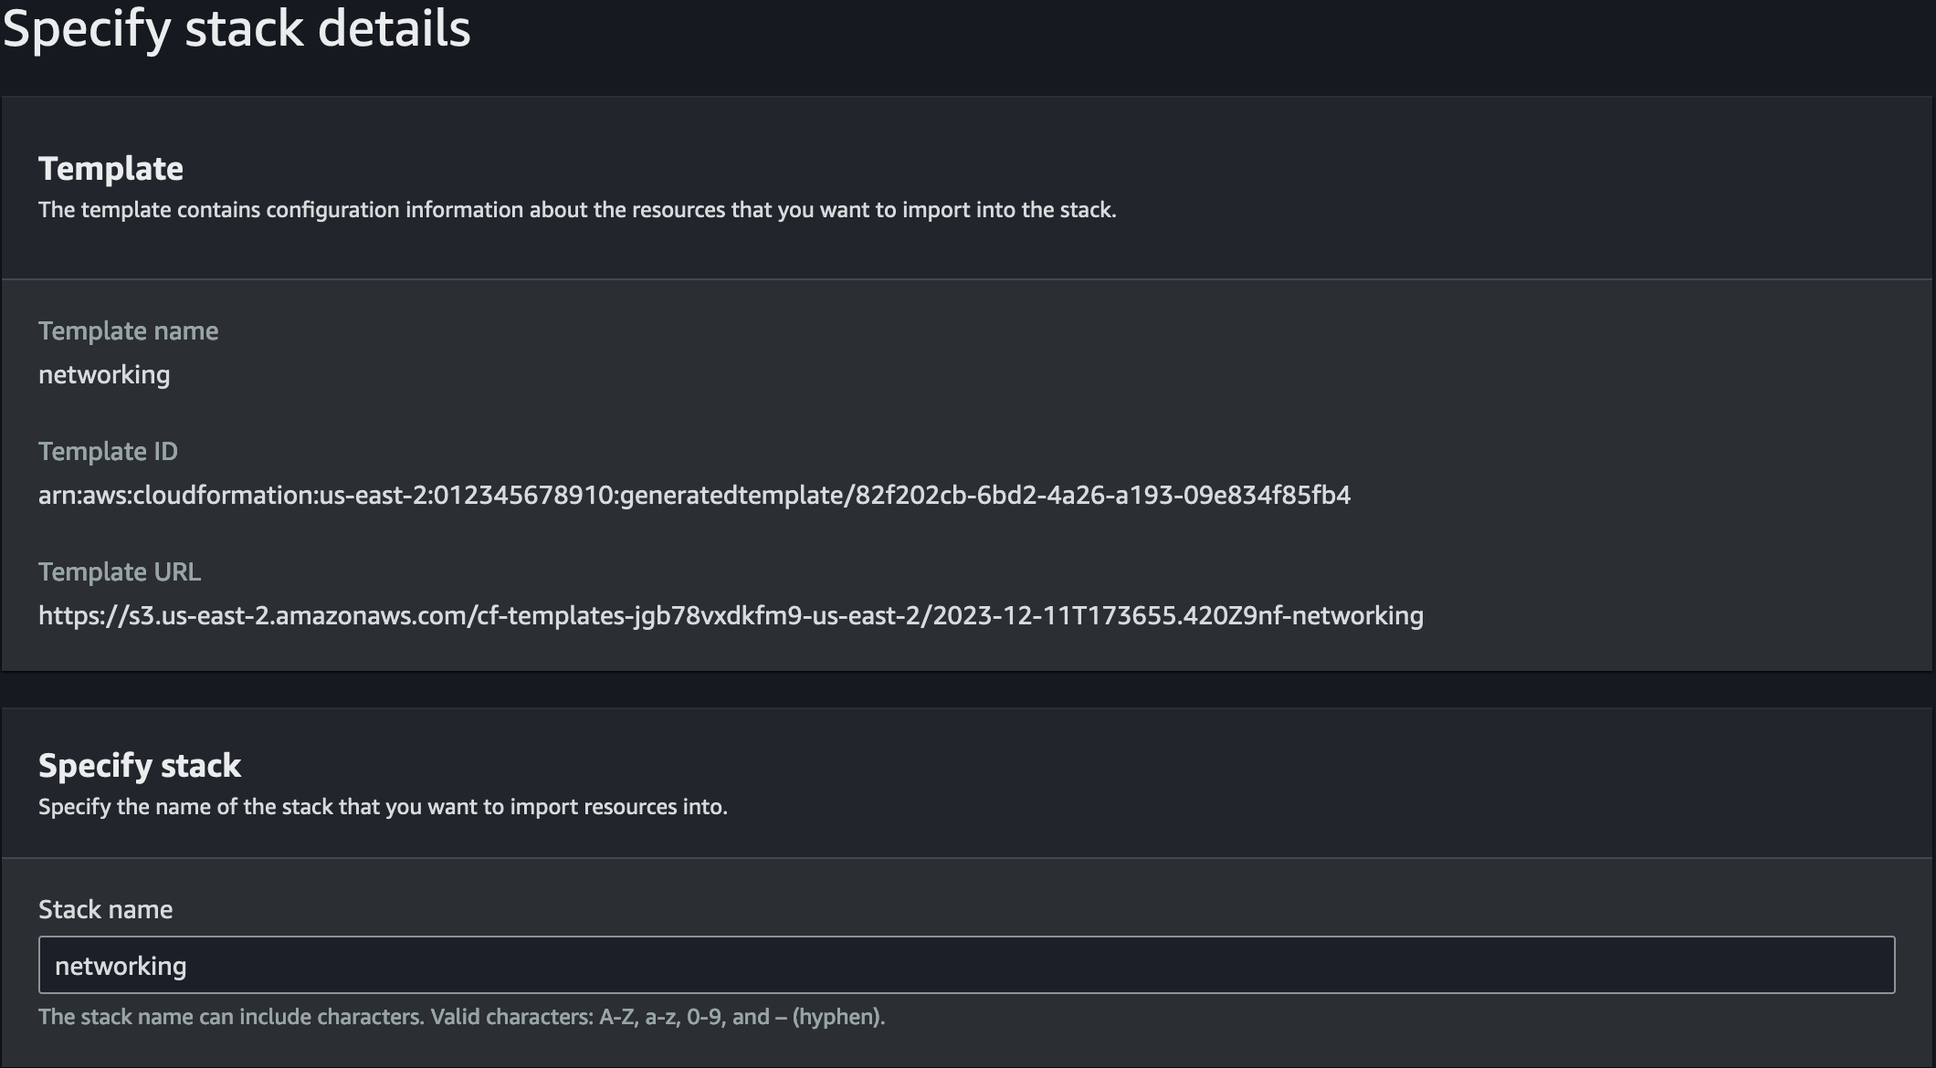Click the Specify stack section heading
The image size is (1936, 1068).
click(x=140, y=764)
